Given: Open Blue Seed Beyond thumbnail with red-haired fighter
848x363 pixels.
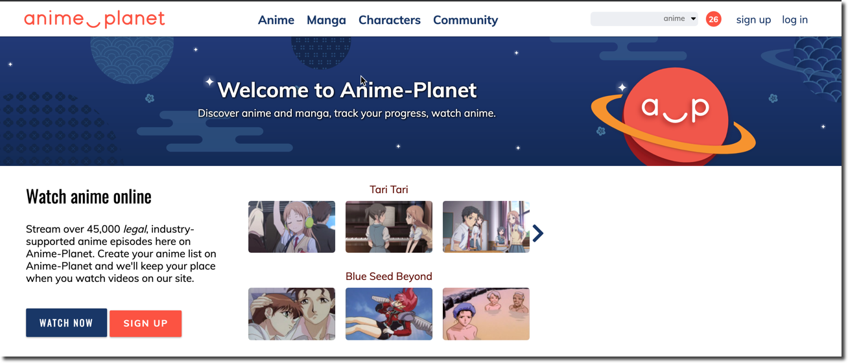Looking at the screenshot, I should [389, 314].
